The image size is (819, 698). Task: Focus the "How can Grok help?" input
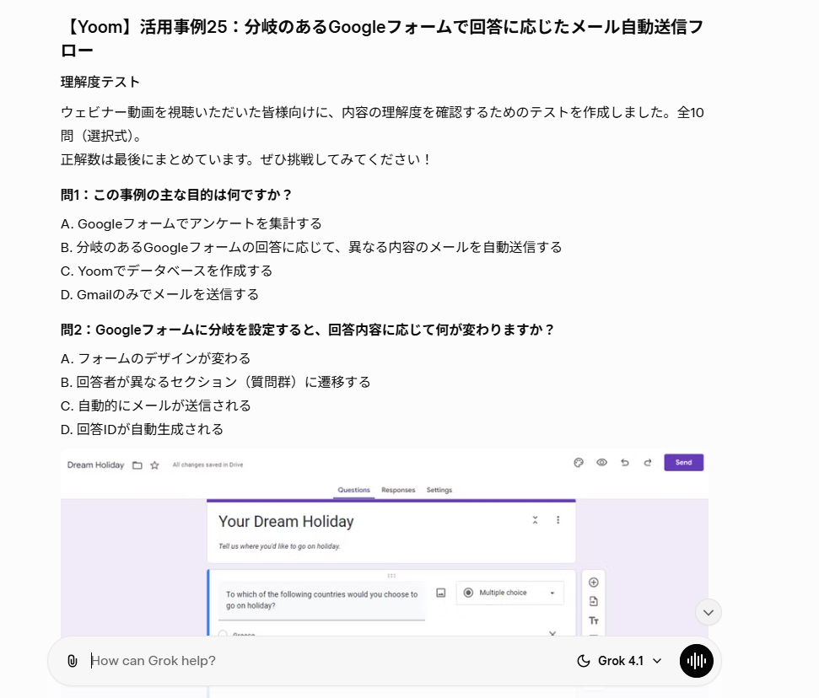tap(329, 661)
